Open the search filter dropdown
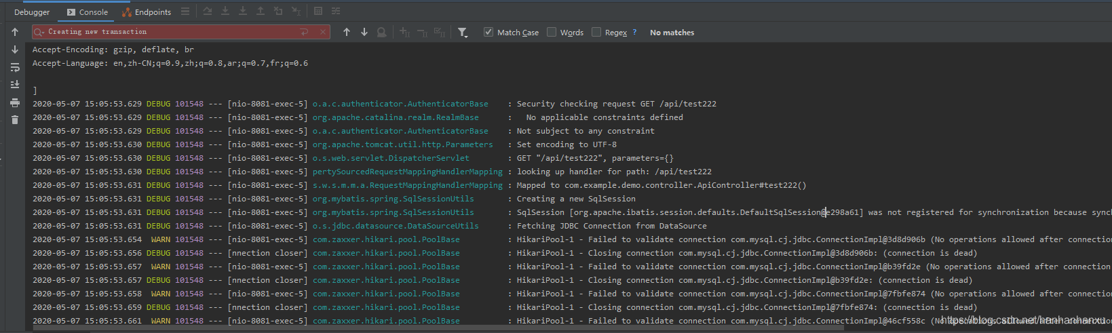 click(x=463, y=32)
